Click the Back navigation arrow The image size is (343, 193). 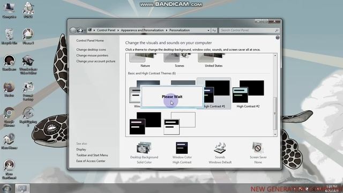[73, 30]
